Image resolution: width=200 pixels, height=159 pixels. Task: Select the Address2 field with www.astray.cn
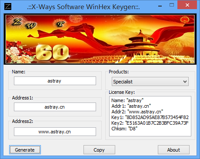[55, 132]
